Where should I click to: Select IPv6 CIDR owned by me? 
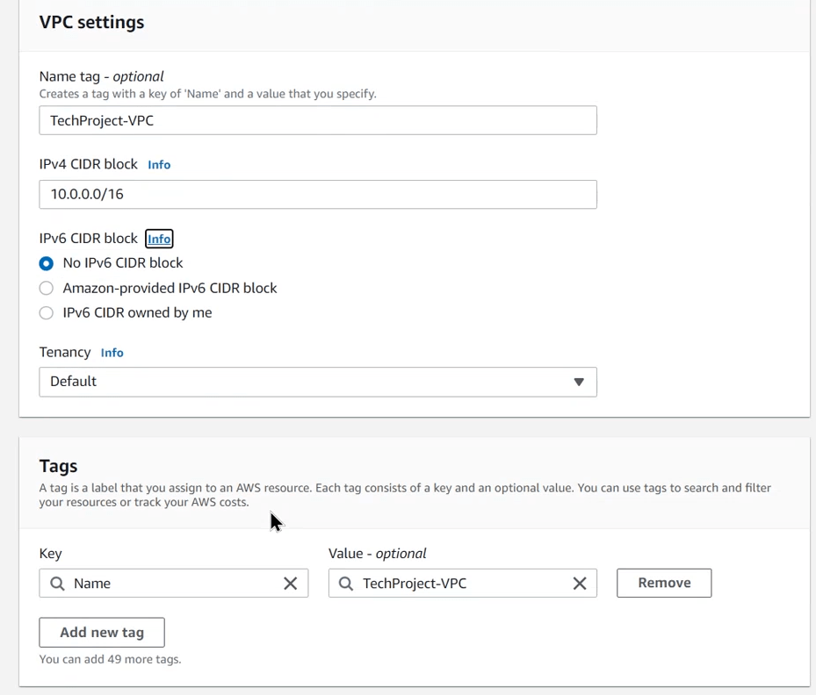(47, 313)
